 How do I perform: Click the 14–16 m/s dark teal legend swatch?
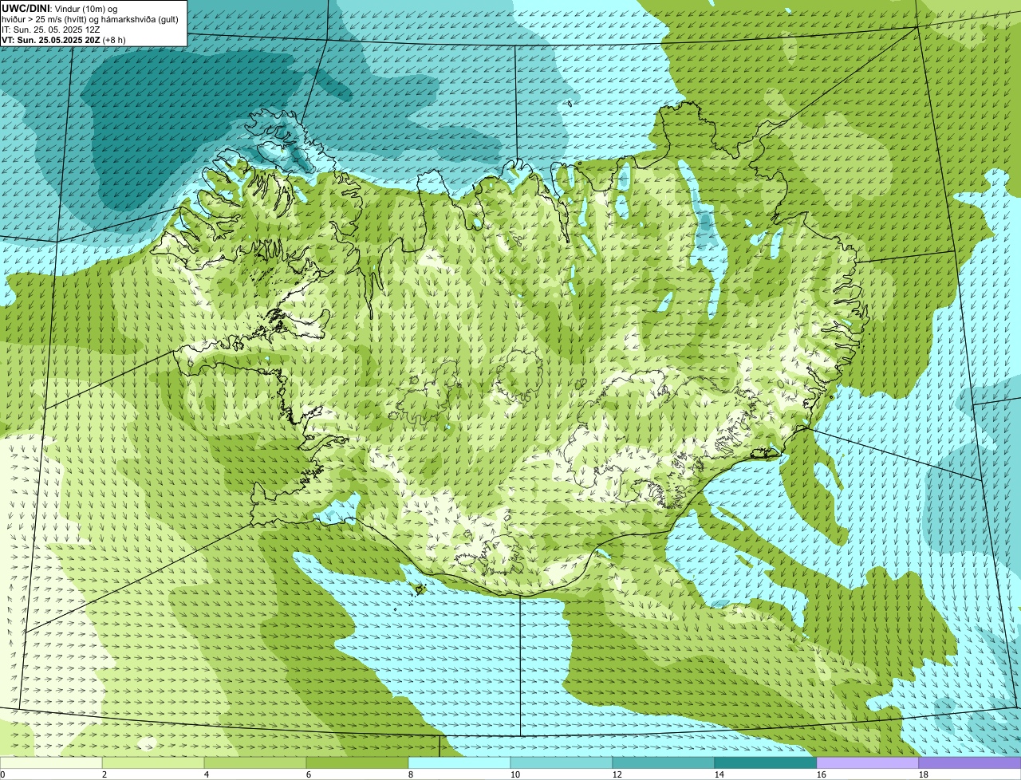tap(766, 762)
